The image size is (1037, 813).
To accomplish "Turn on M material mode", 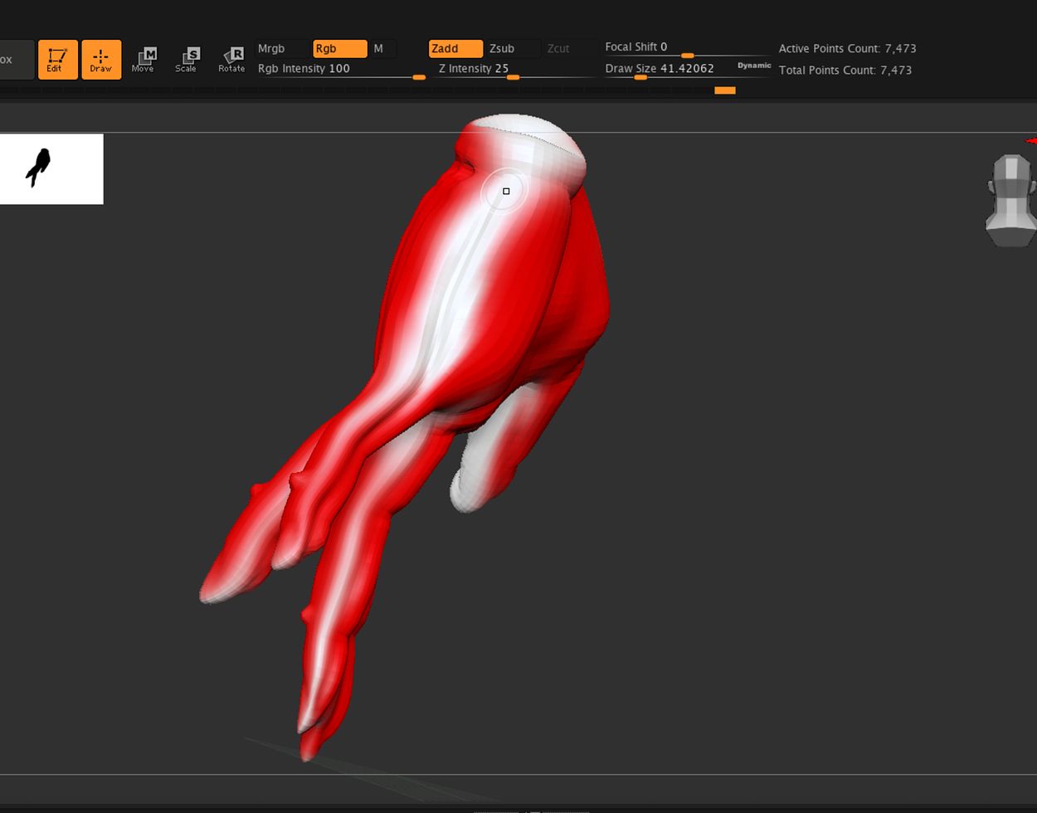I will [x=380, y=49].
